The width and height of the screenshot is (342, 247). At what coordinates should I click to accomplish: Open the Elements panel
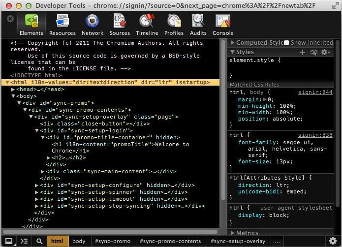[31, 25]
